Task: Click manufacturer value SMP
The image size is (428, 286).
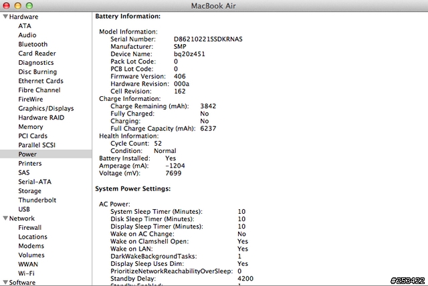Action: 180,47
